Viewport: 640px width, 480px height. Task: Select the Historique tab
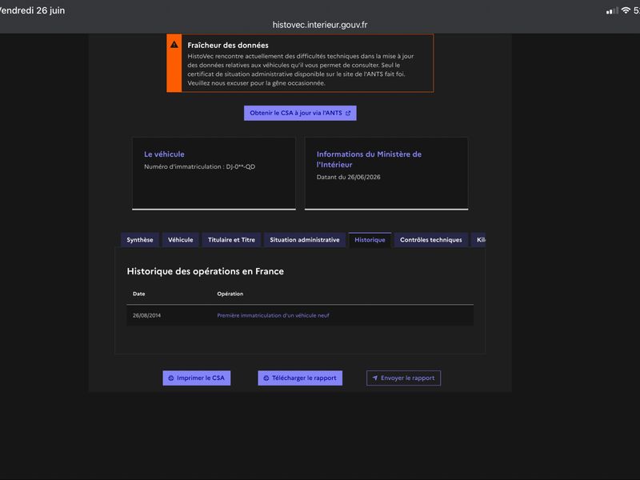point(370,240)
